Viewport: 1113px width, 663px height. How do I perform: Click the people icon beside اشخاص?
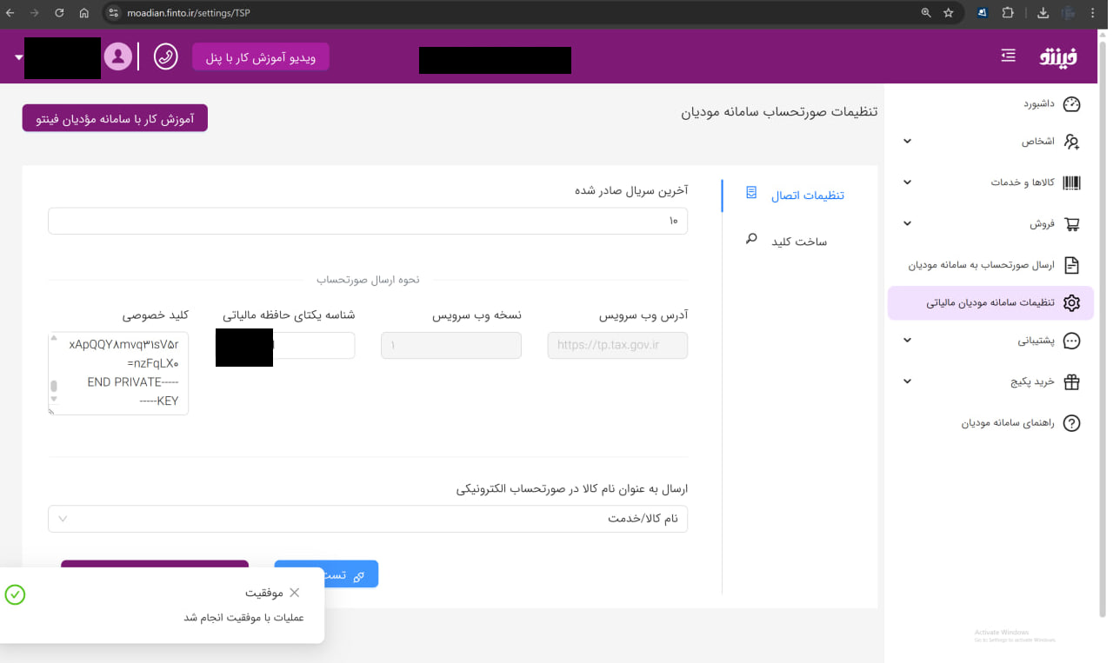point(1072,142)
